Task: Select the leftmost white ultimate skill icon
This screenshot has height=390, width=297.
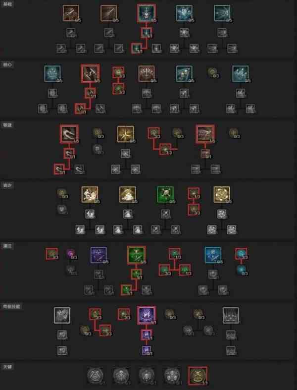Action: 62,316
